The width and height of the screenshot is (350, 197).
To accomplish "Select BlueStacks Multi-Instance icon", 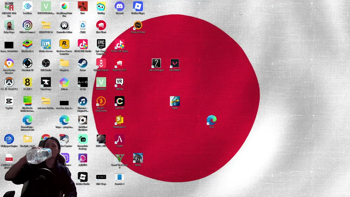I will tap(27, 102).
